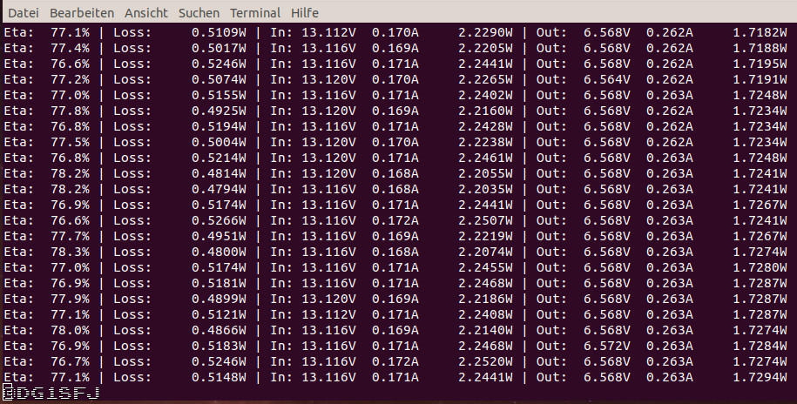This screenshot has width=797, height=404.
Task: Click the output voltage reading 6.564V
Action: [606, 79]
